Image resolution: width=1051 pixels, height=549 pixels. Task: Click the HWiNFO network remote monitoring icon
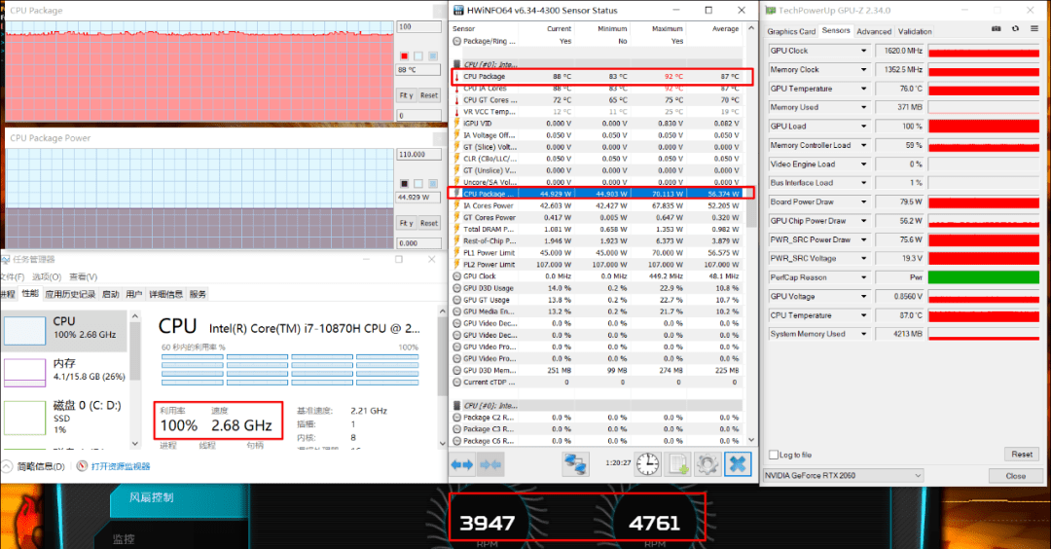575,464
